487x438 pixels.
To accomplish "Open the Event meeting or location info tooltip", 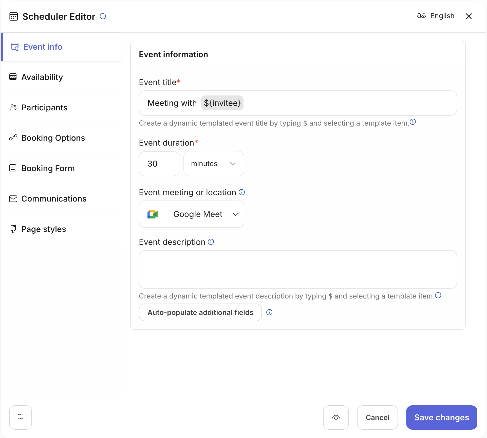I will [x=242, y=192].
